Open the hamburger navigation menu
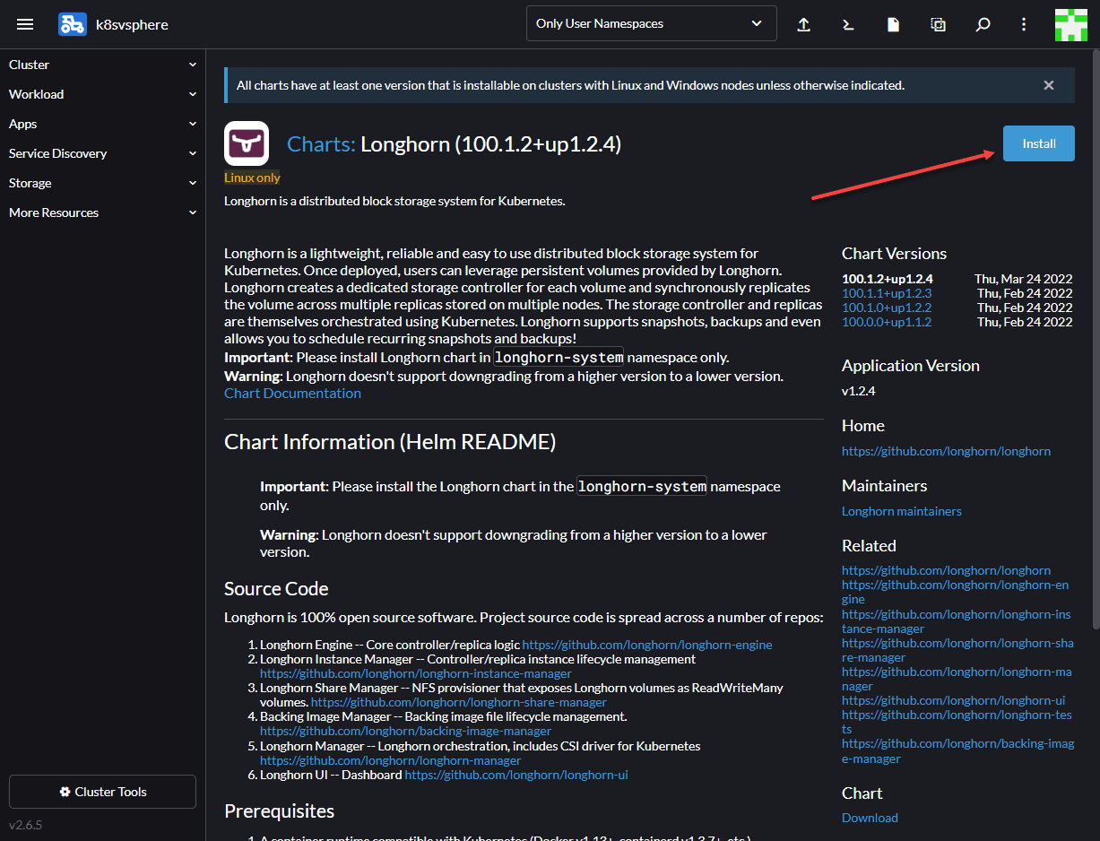The width and height of the screenshot is (1100, 841). [25, 24]
